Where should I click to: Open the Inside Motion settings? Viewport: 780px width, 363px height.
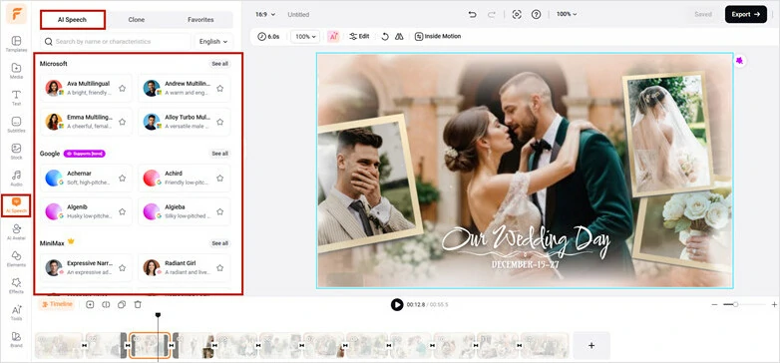click(438, 36)
